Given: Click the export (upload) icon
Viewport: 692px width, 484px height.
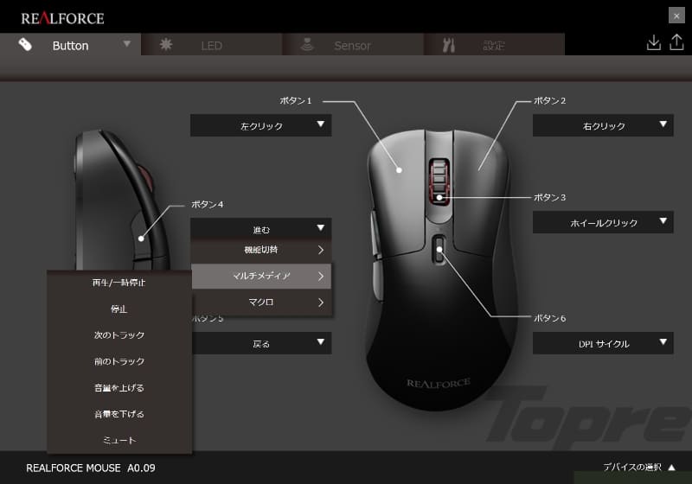Looking at the screenshot, I should click(676, 42).
